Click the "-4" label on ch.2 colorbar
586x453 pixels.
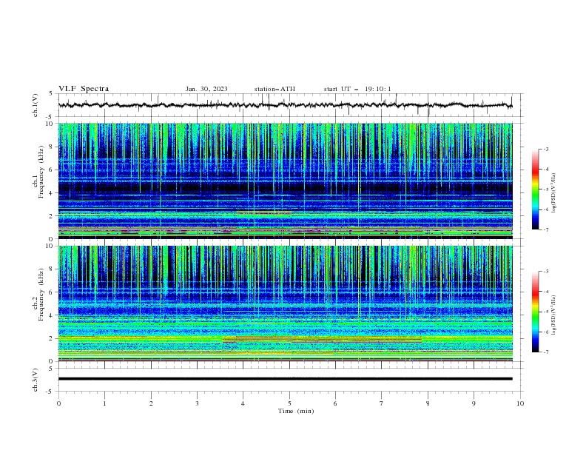click(545, 292)
